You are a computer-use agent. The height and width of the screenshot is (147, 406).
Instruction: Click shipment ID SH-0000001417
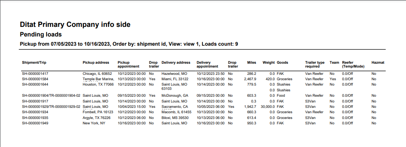(35, 74)
